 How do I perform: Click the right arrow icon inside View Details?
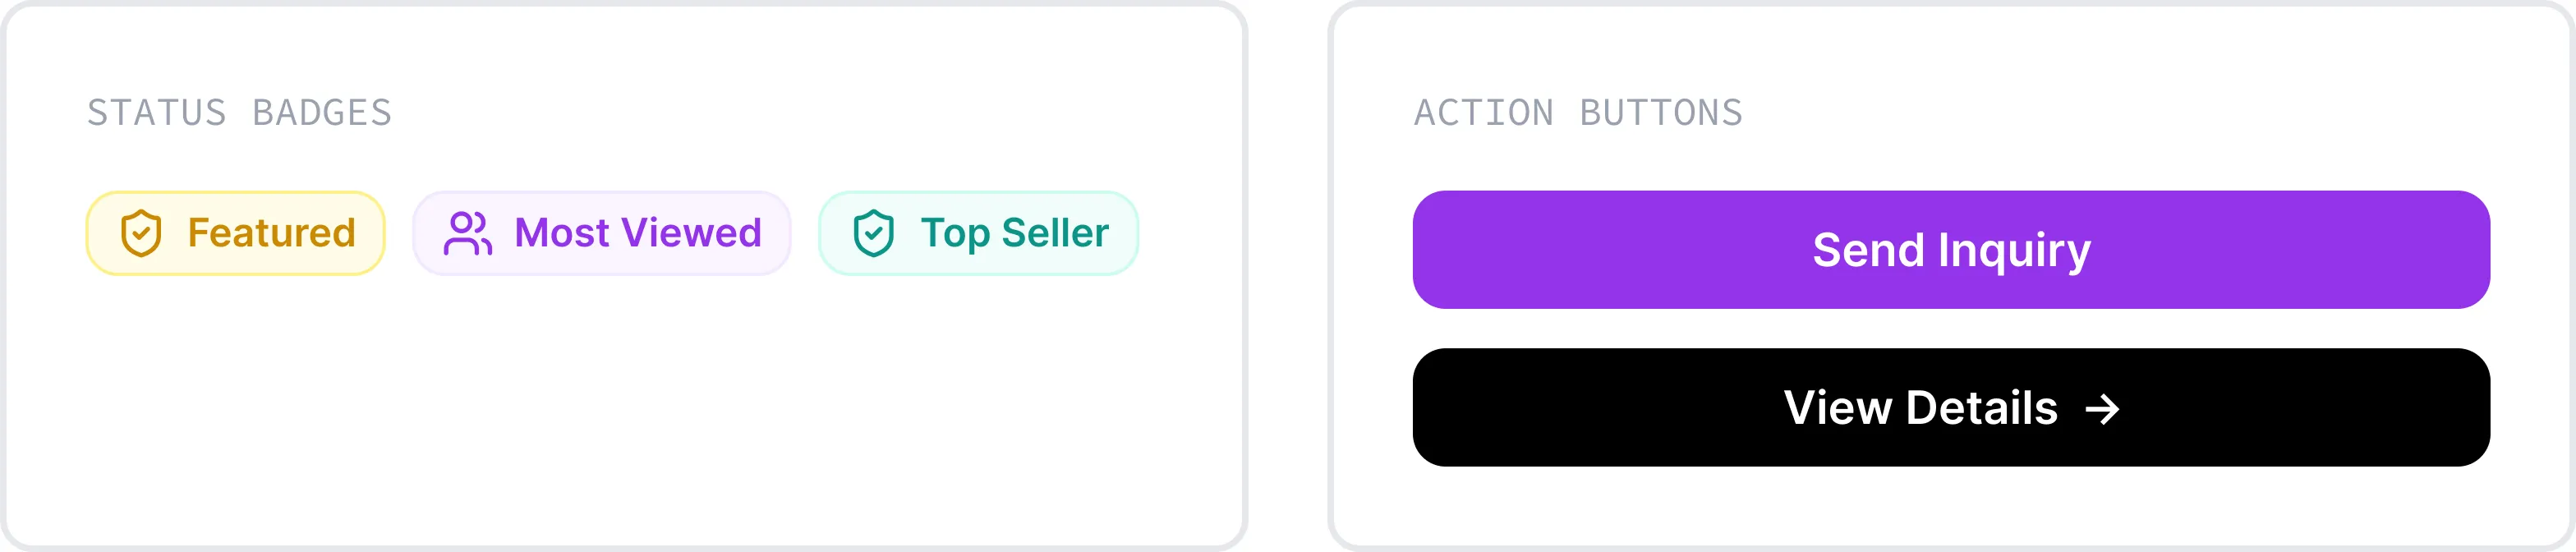(2104, 408)
